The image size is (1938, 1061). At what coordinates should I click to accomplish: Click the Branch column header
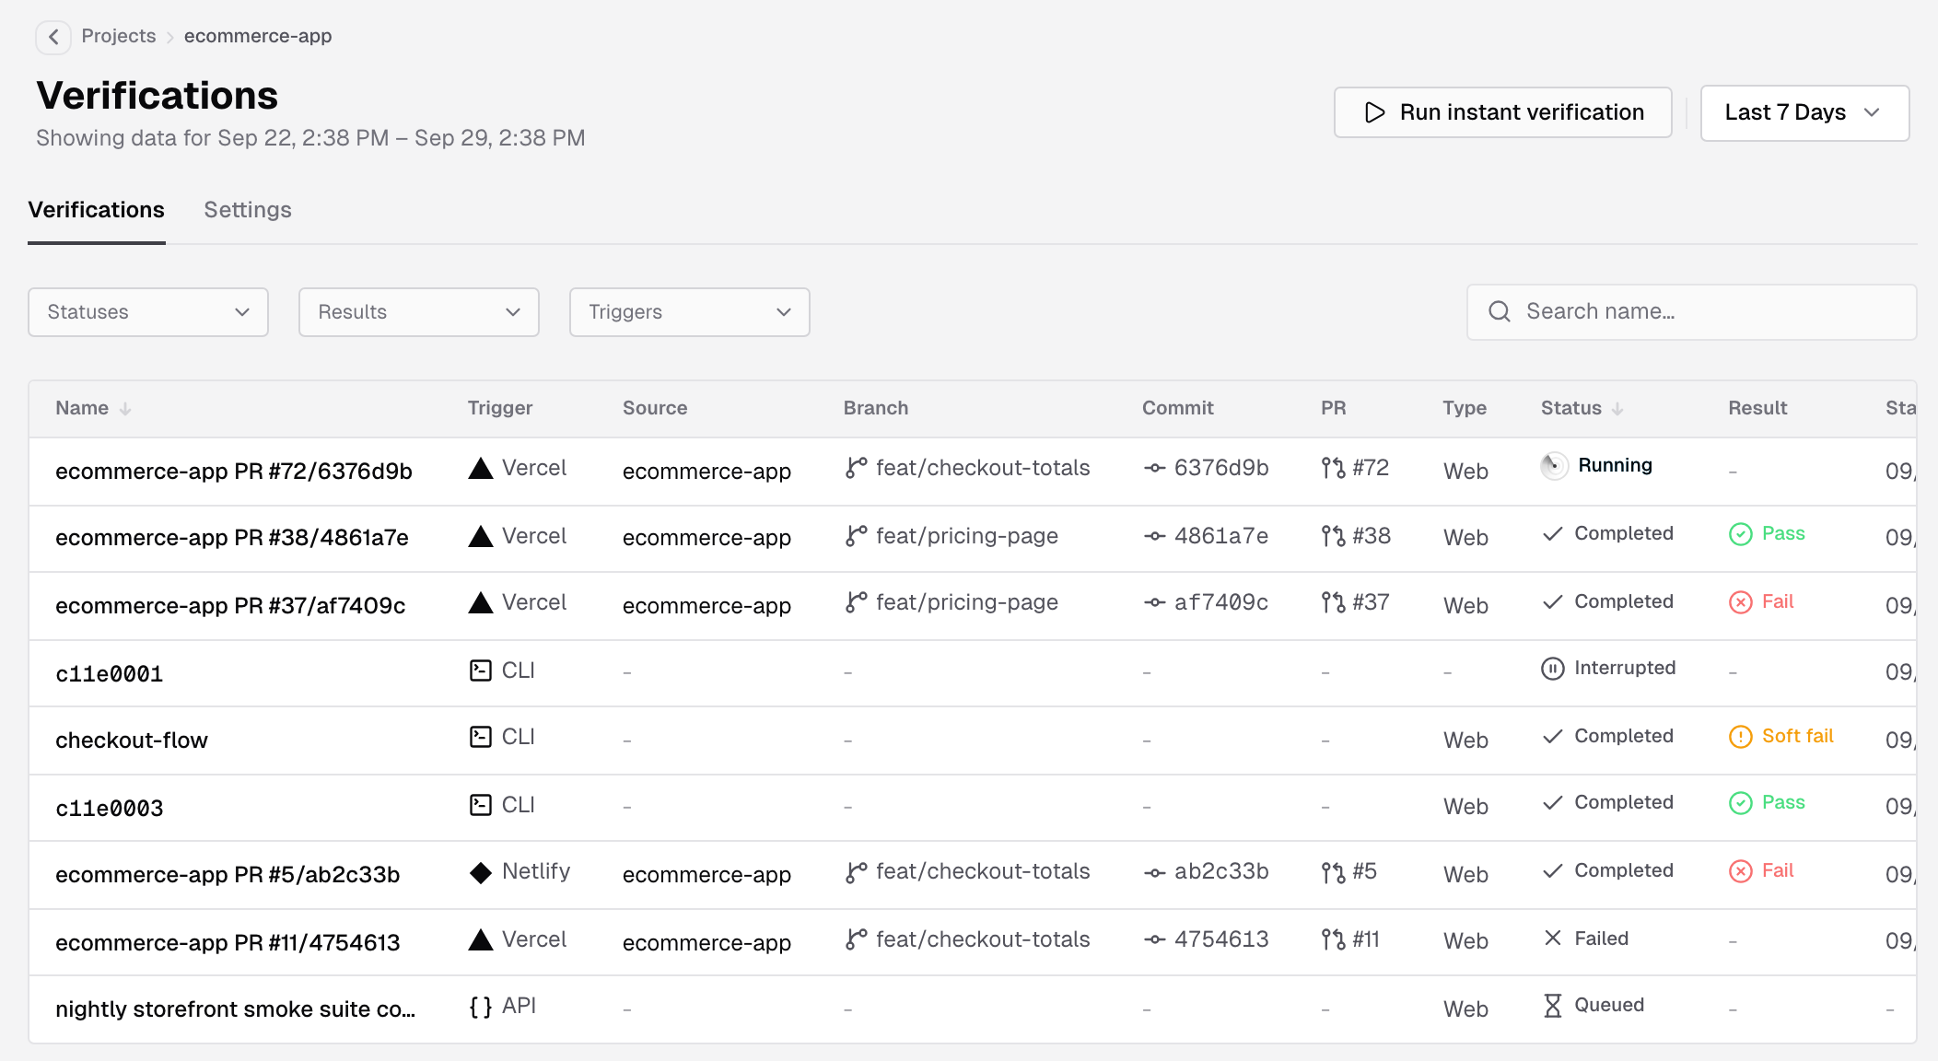876,408
